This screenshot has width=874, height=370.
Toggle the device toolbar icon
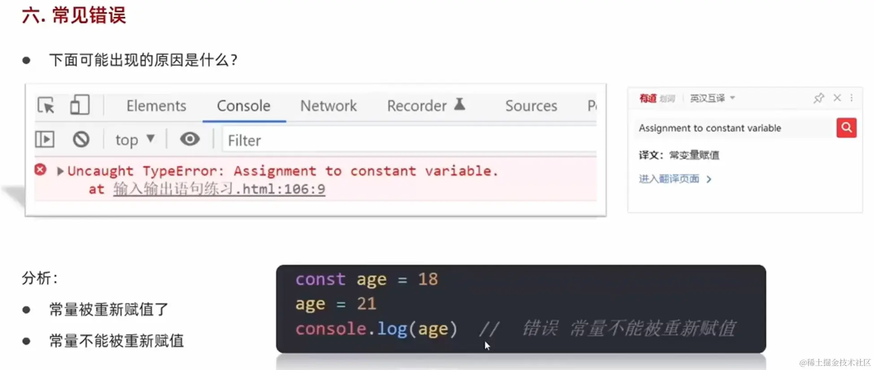[x=80, y=105]
